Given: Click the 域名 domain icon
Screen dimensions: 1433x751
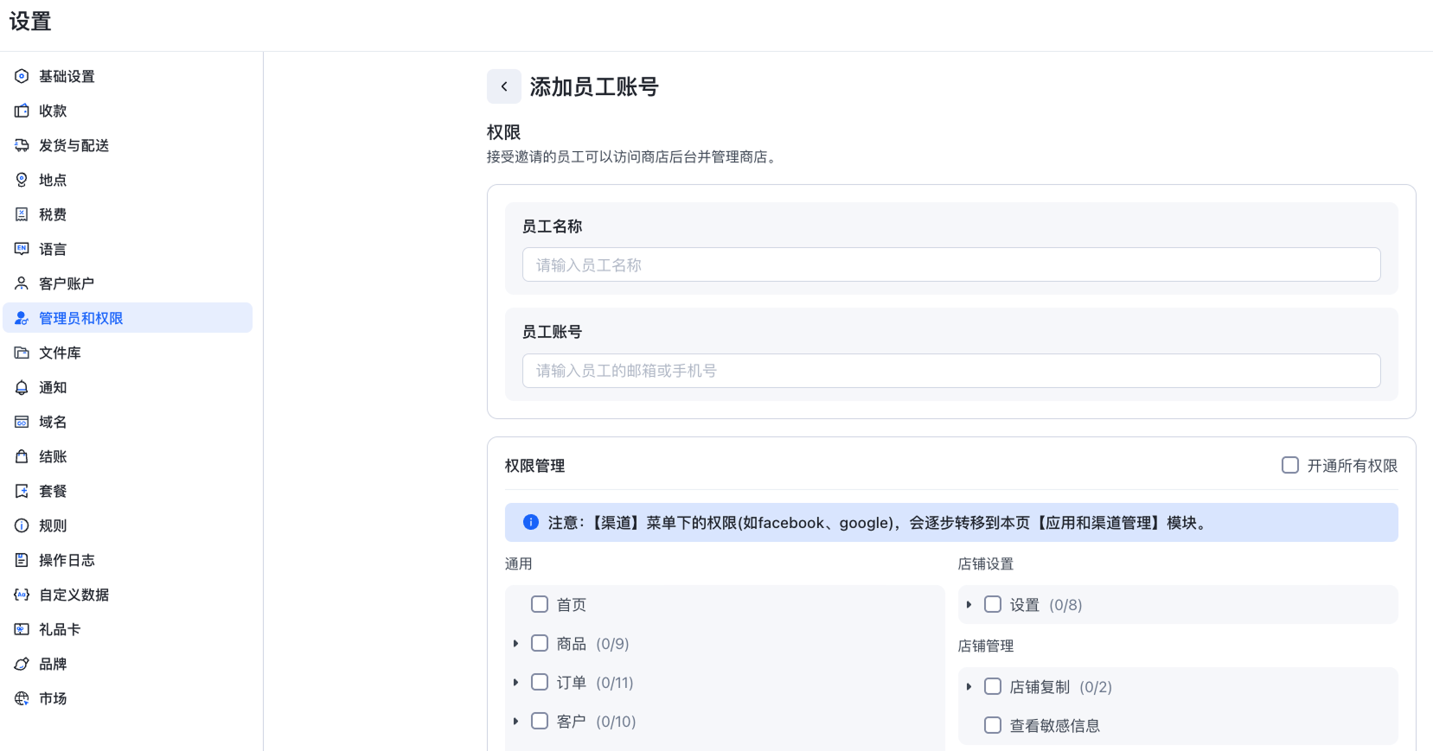Looking at the screenshot, I should (22, 422).
